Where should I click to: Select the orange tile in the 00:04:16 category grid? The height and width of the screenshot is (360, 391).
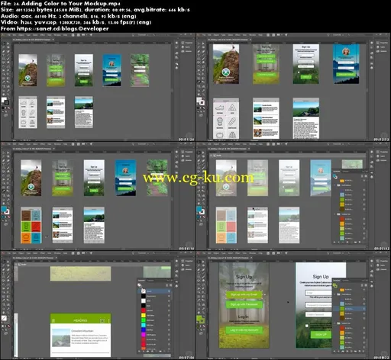tap(26, 238)
